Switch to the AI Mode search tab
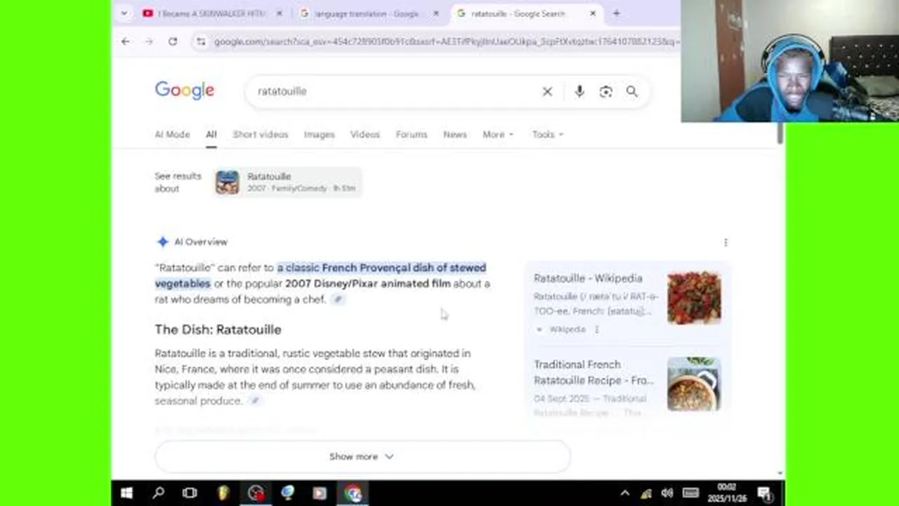 [172, 134]
